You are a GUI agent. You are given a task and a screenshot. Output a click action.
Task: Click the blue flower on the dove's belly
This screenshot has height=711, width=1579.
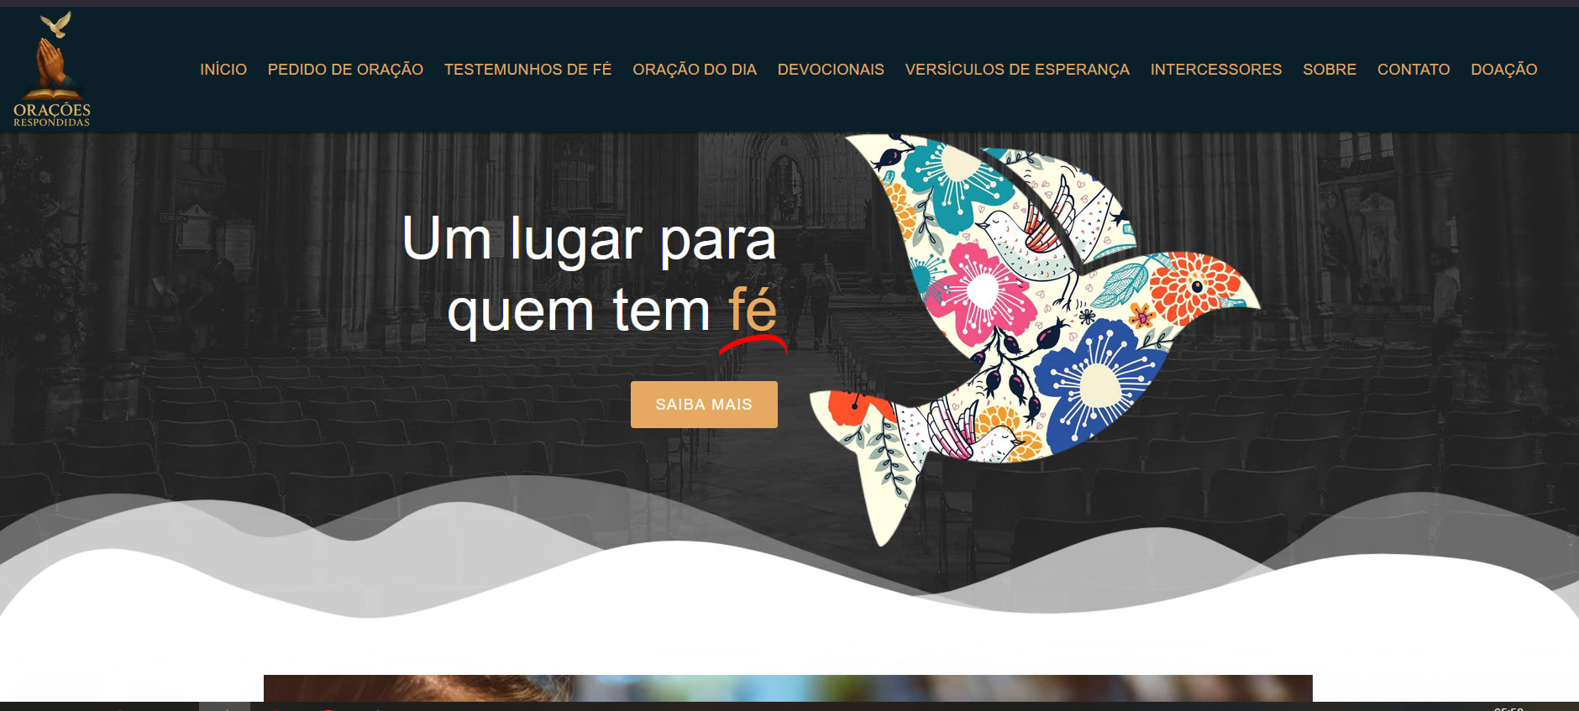click(1096, 382)
